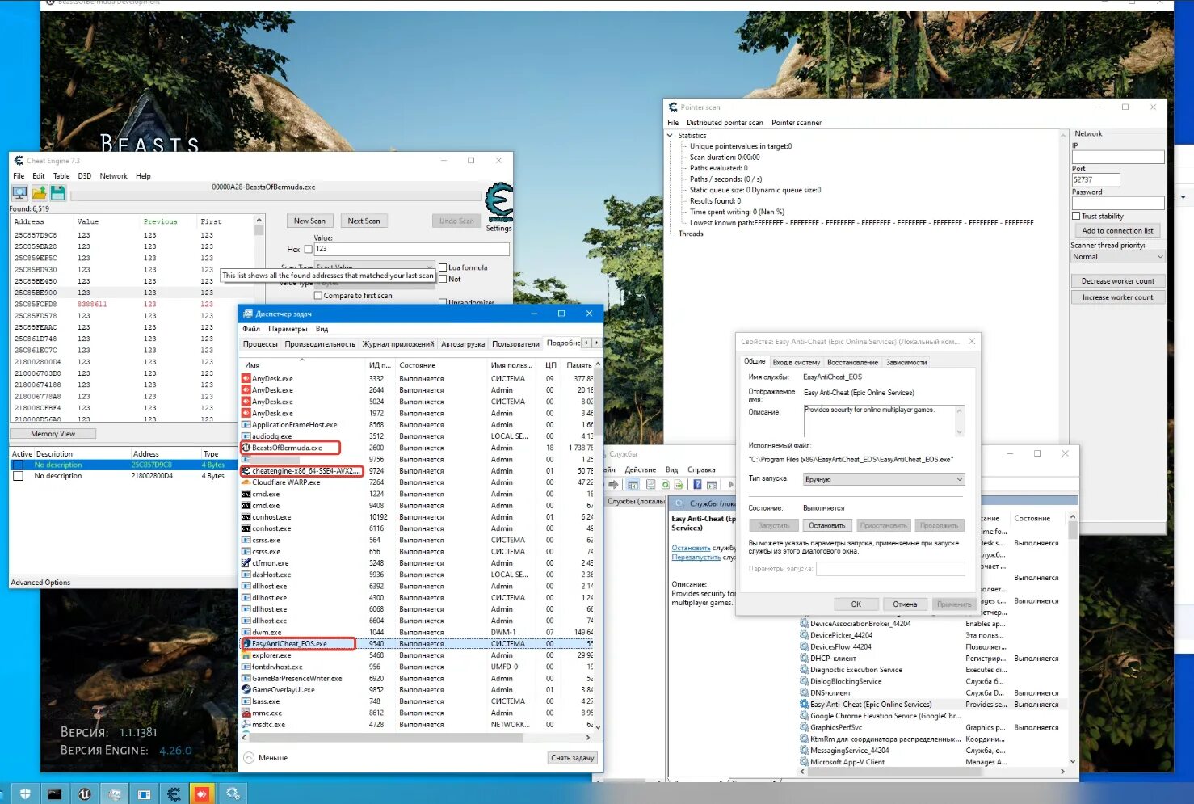The height and width of the screenshot is (804, 1194).
Task: Enable the Lua formula checkbox
Action: pyautogui.click(x=443, y=267)
